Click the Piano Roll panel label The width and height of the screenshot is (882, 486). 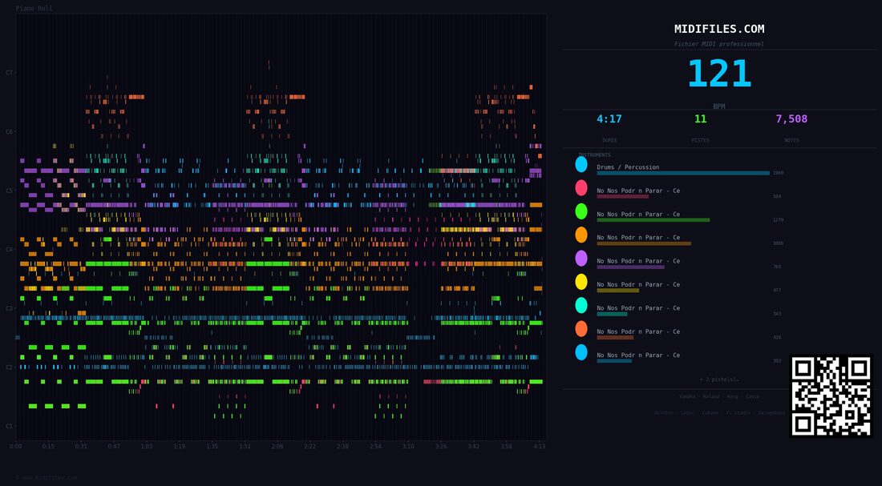34,9
